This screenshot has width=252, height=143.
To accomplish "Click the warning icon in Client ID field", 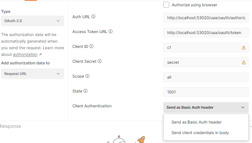I will tap(244, 48).
